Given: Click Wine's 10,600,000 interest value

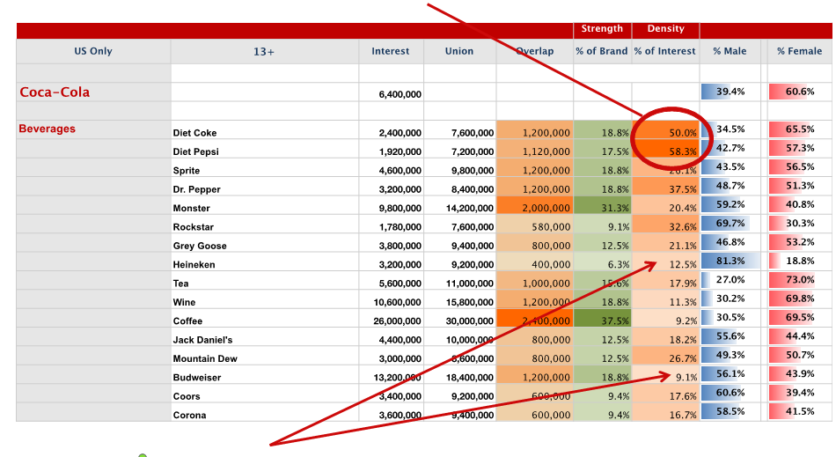Looking at the screenshot, I should [x=397, y=302].
